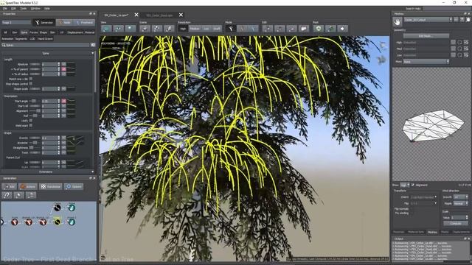Toggle the Weld start checkbox
Viewport: 472px width, 265px height.
click(31, 126)
